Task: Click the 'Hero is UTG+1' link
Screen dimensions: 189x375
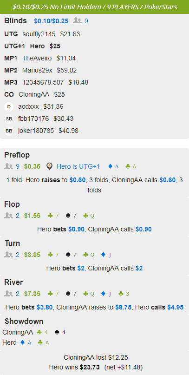Action: (x=78, y=166)
